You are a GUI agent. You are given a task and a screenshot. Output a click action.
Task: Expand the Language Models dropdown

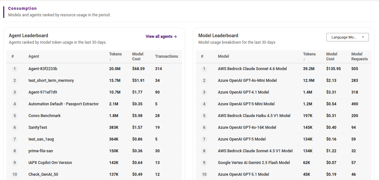347,37
